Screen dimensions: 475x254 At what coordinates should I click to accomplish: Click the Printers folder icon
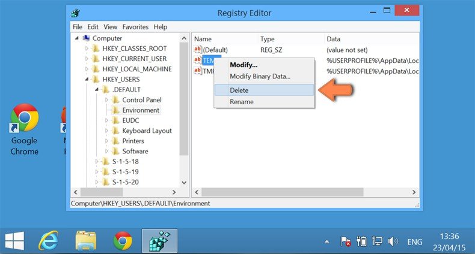pyautogui.click(x=115, y=141)
